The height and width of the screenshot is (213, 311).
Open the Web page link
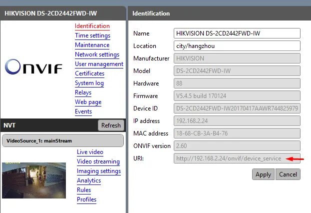click(x=88, y=102)
